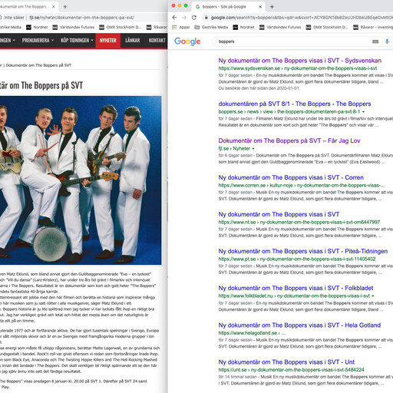Screen dimensions: 393x393
Task: Open the Appar apps grid bookmark
Action: [x=181, y=27]
